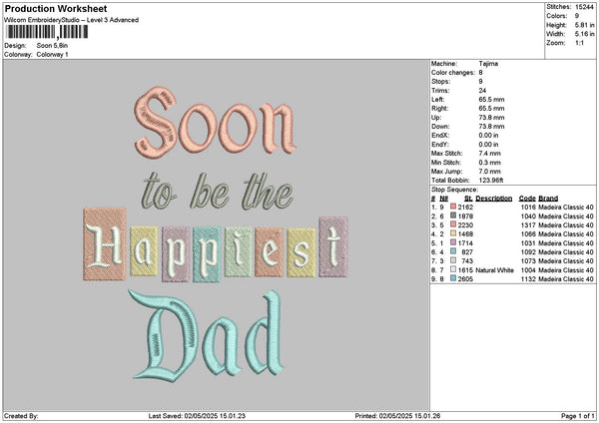Image resolution: width=599 pixels, height=423 pixels.
Task: Click the Brand column header
Action: (x=548, y=197)
